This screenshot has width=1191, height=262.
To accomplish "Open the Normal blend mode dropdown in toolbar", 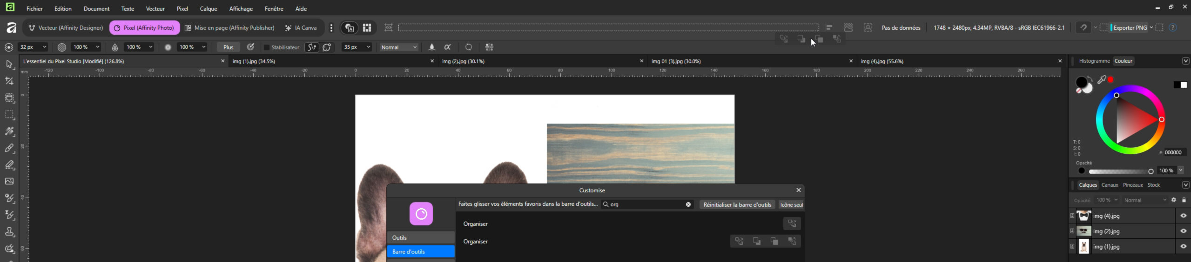I will [399, 47].
